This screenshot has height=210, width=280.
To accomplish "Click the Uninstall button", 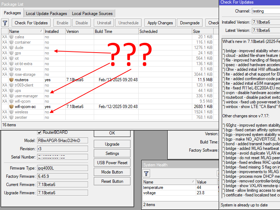I will point(104,23).
